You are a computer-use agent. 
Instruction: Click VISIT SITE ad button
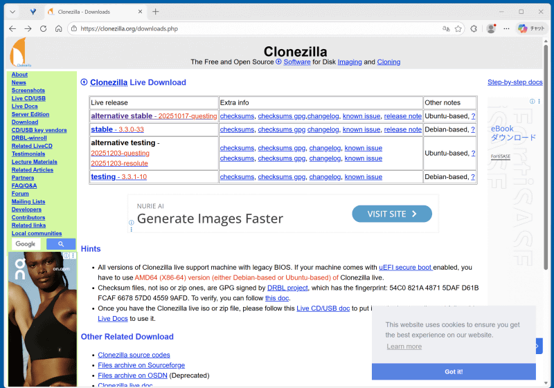(392, 214)
